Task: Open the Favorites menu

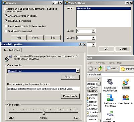Action: 100,63
